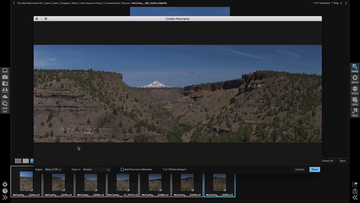Select the Local Drives computer icon
Image resolution: width=360 pixels, height=203 pixels.
[5, 70]
